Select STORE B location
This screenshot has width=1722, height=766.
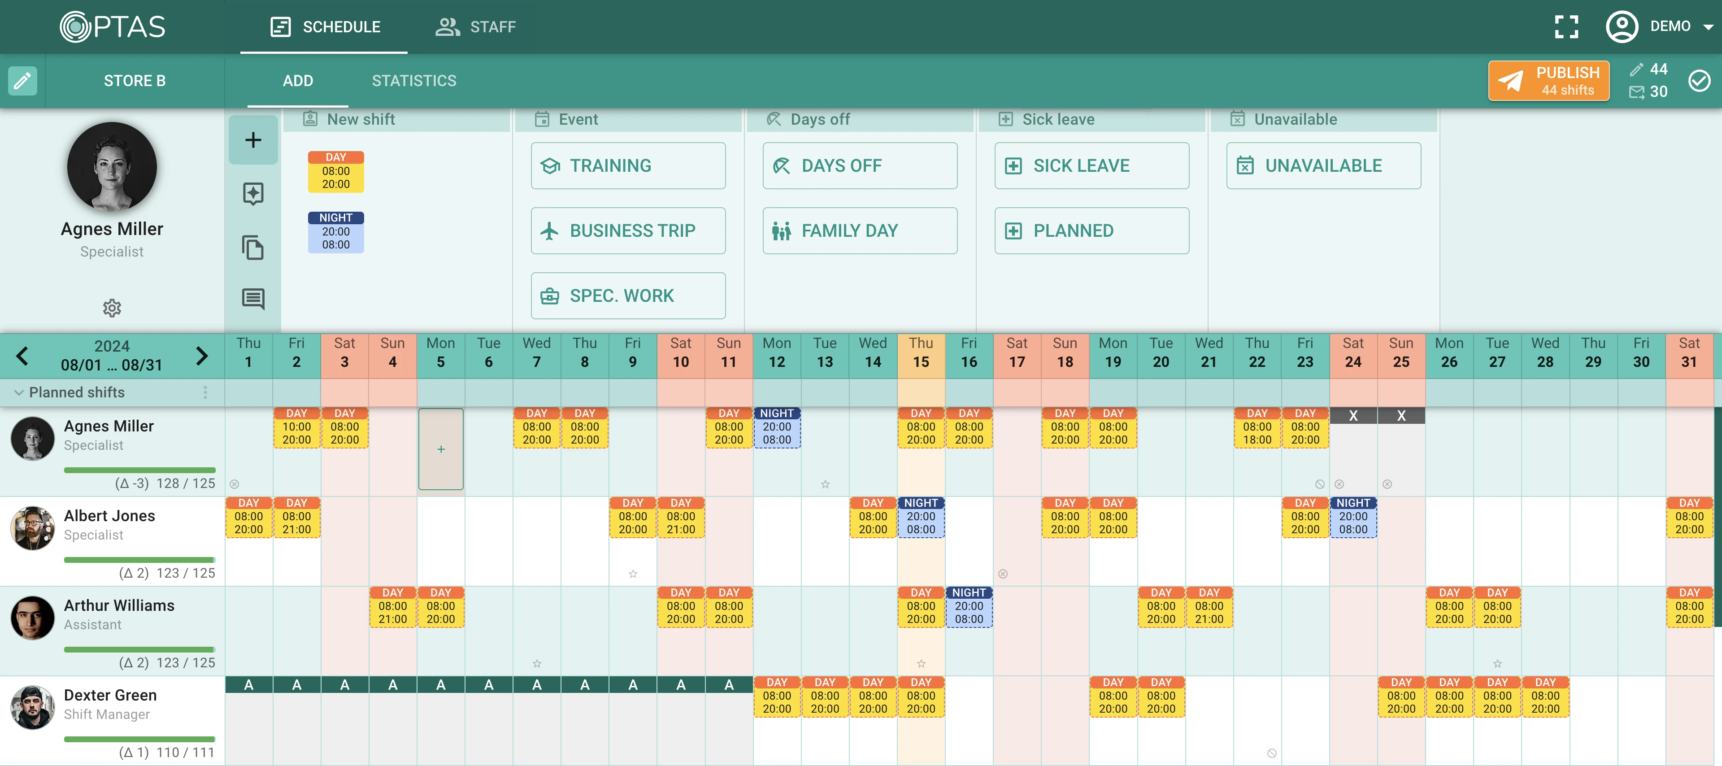[135, 81]
